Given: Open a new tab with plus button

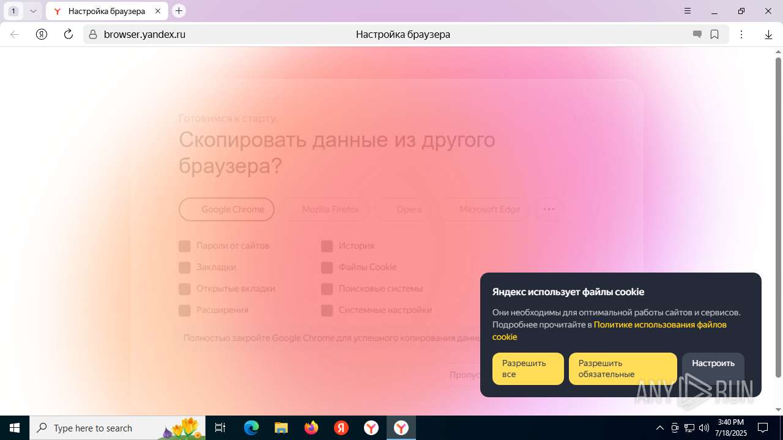Looking at the screenshot, I should click(179, 10).
